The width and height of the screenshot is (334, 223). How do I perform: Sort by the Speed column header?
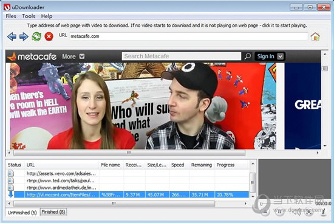[x=179, y=165]
